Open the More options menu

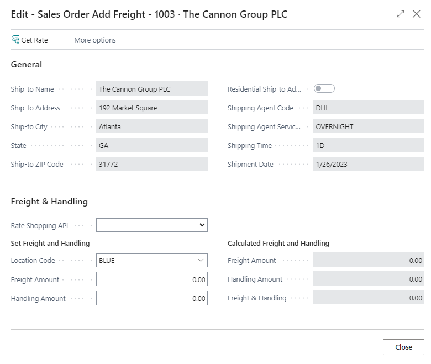(x=95, y=40)
